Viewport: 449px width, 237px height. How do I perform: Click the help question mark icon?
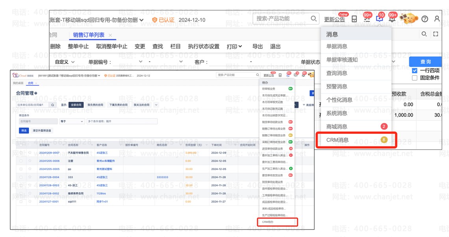pyautogui.click(x=425, y=19)
